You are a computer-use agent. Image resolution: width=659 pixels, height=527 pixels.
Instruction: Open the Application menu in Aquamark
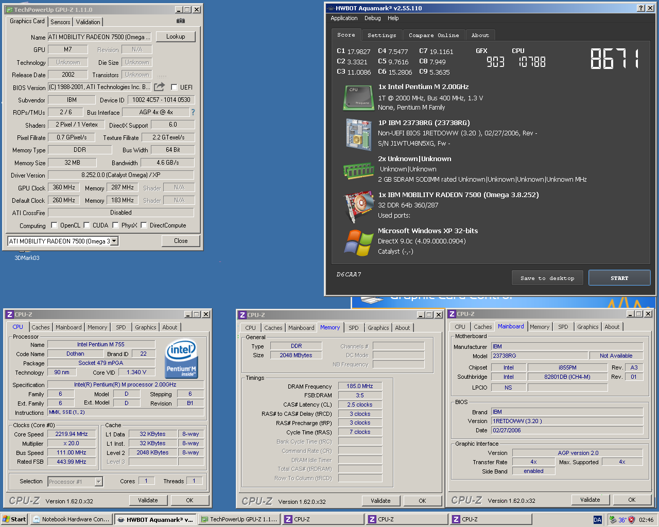click(344, 18)
